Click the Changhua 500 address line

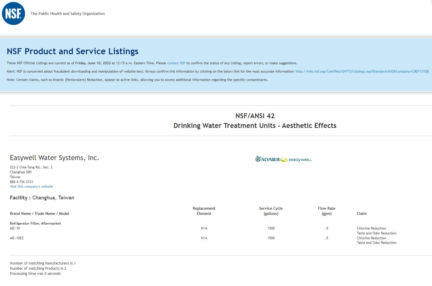[x=21, y=172]
